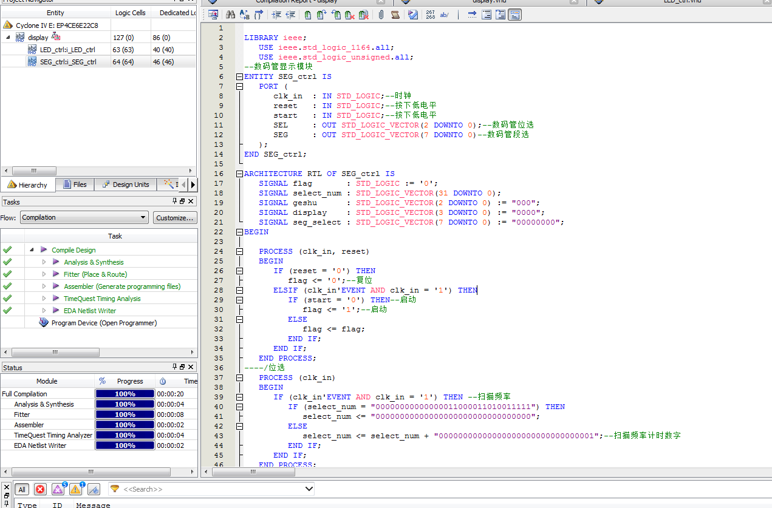Screen dimensions: 772x508
Task: Click the Entity column header
Action: tap(55, 13)
